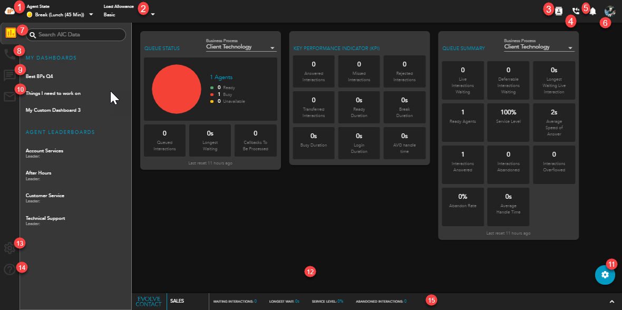Click the phone icon in left sidebar
622x310 pixels.
[9, 54]
